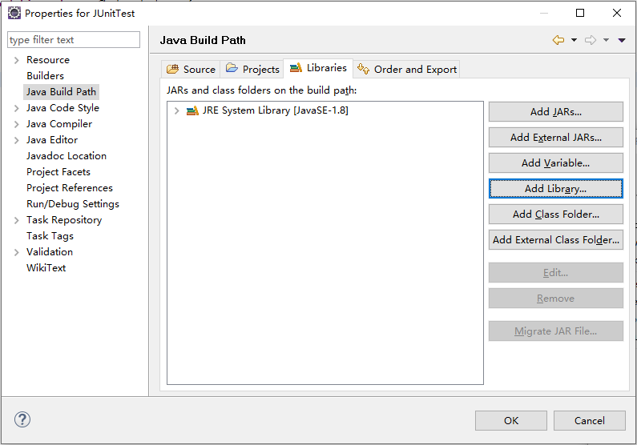Expand the JRE System Library entry

click(177, 110)
